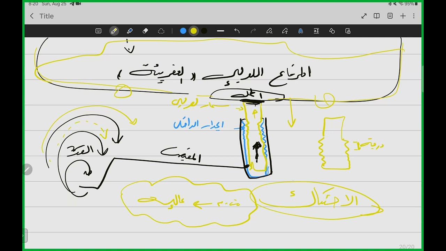Pick the blue pen color
This screenshot has width=446, height=251.
[x=183, y=31]
